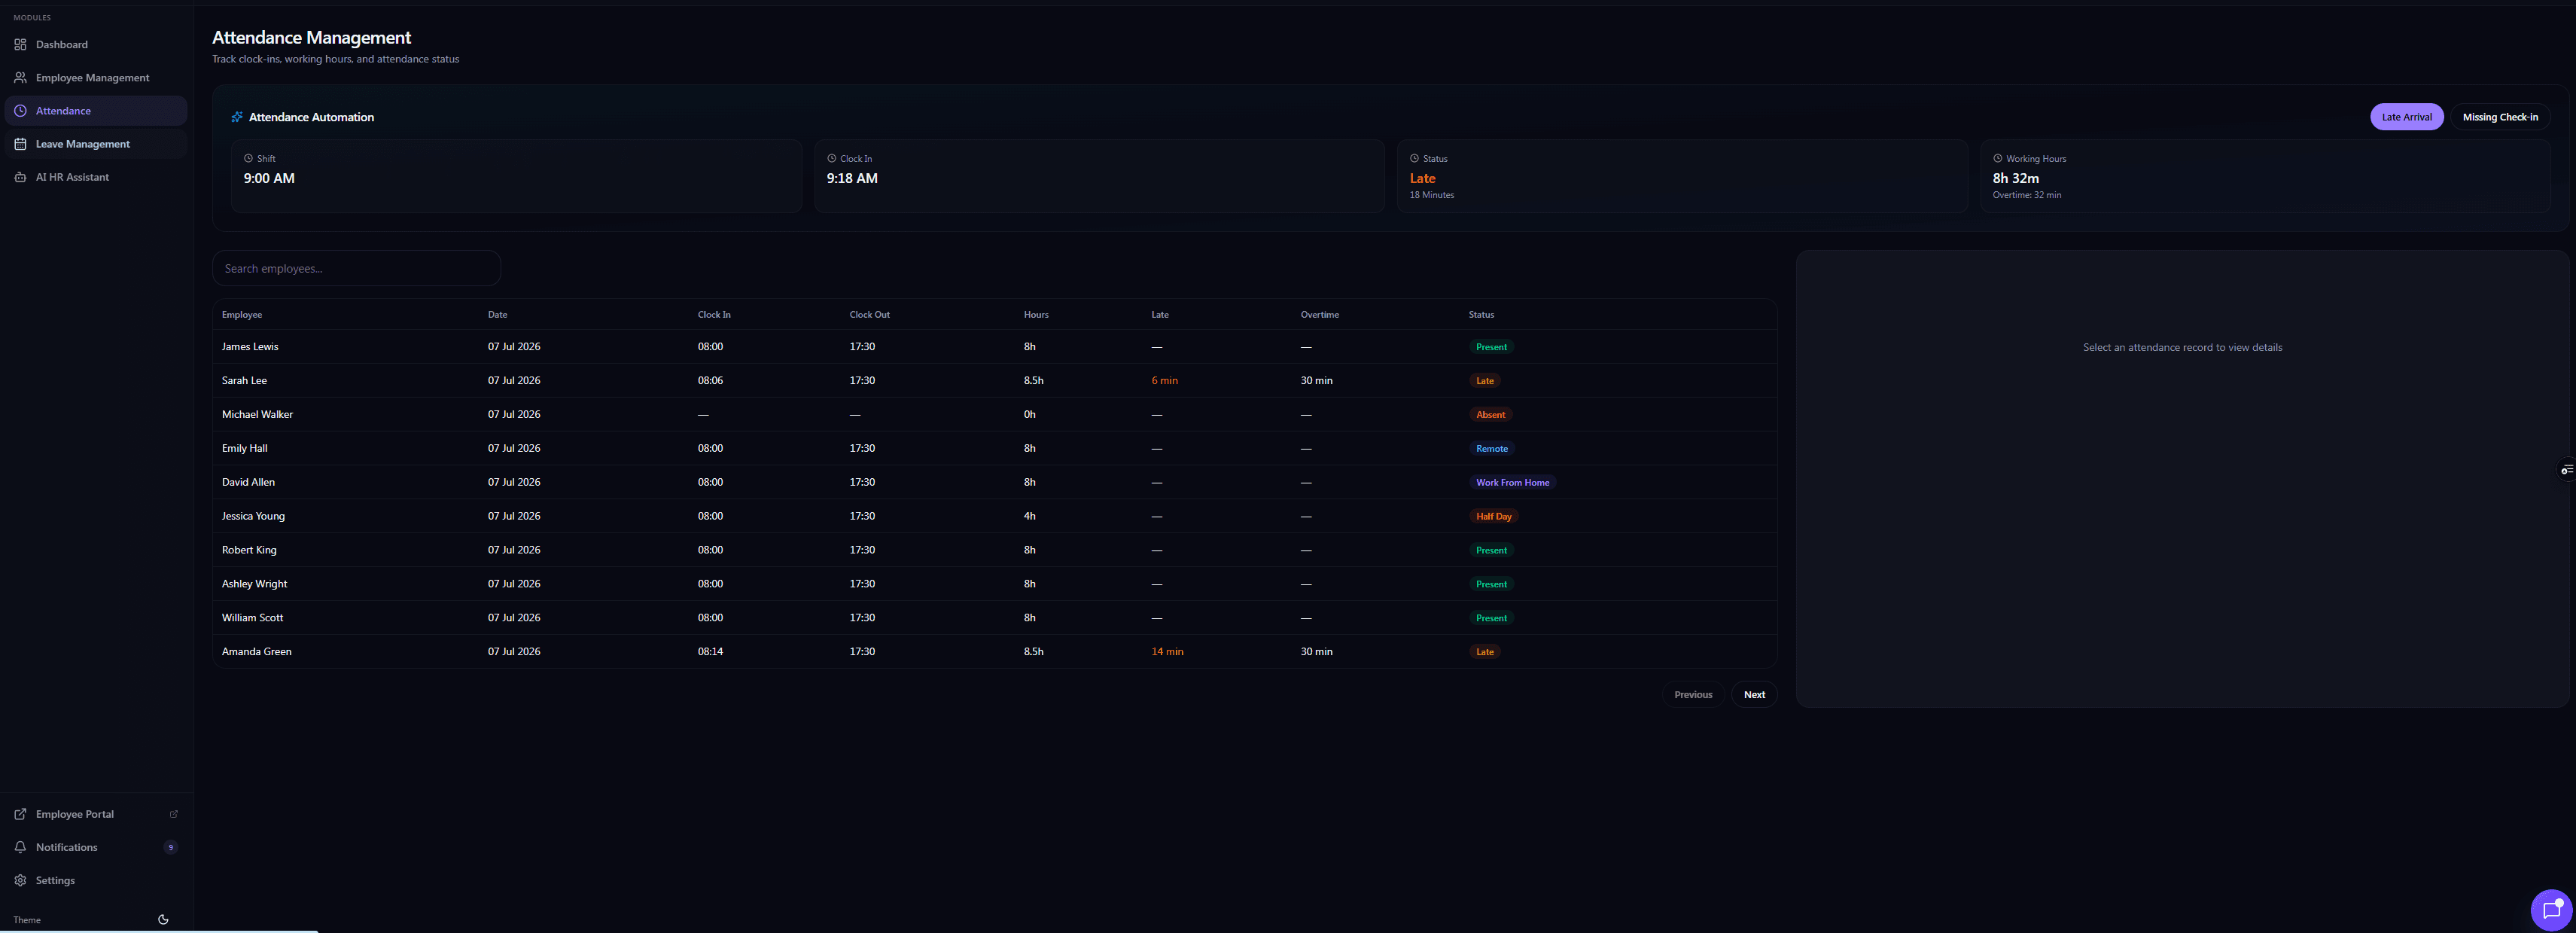
Task: Select Amanda Green attendance row
Action: (x=994, y=652)
